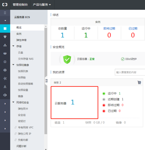Click the 运行中 count 1 in summary
The width and height of the screenshot is (145, 150).
point(86,35)
